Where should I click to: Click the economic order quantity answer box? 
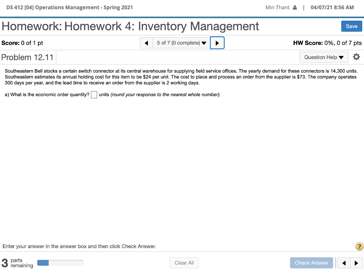94,94
